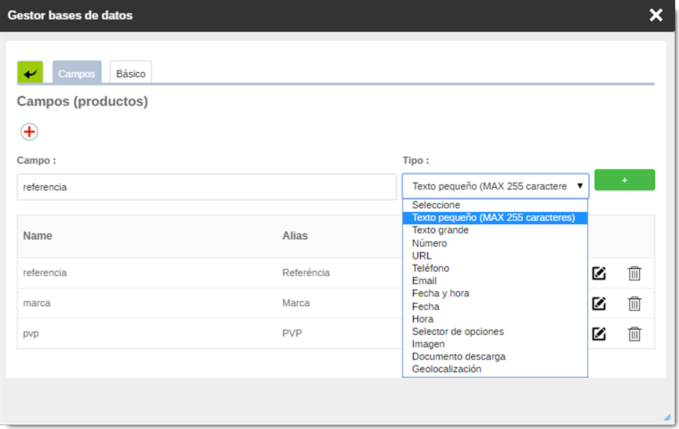Image resolution: width=679 pixels, height=429 pixels.
Task: Select 'Texto grande' from the type list
Action: [x=440, y=230]
